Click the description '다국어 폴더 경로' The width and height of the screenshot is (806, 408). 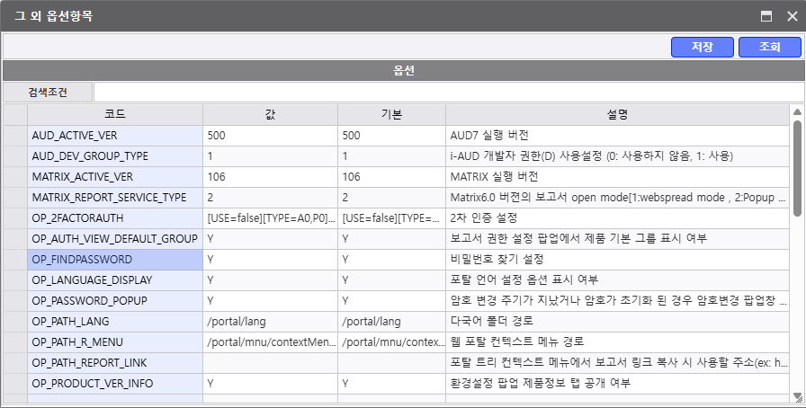click(x=491, y=322)
